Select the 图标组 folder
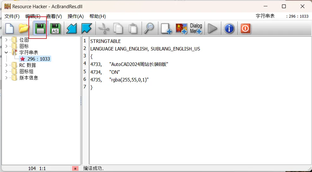The height and width of the screenshot is (172, 312). (26, 72)
